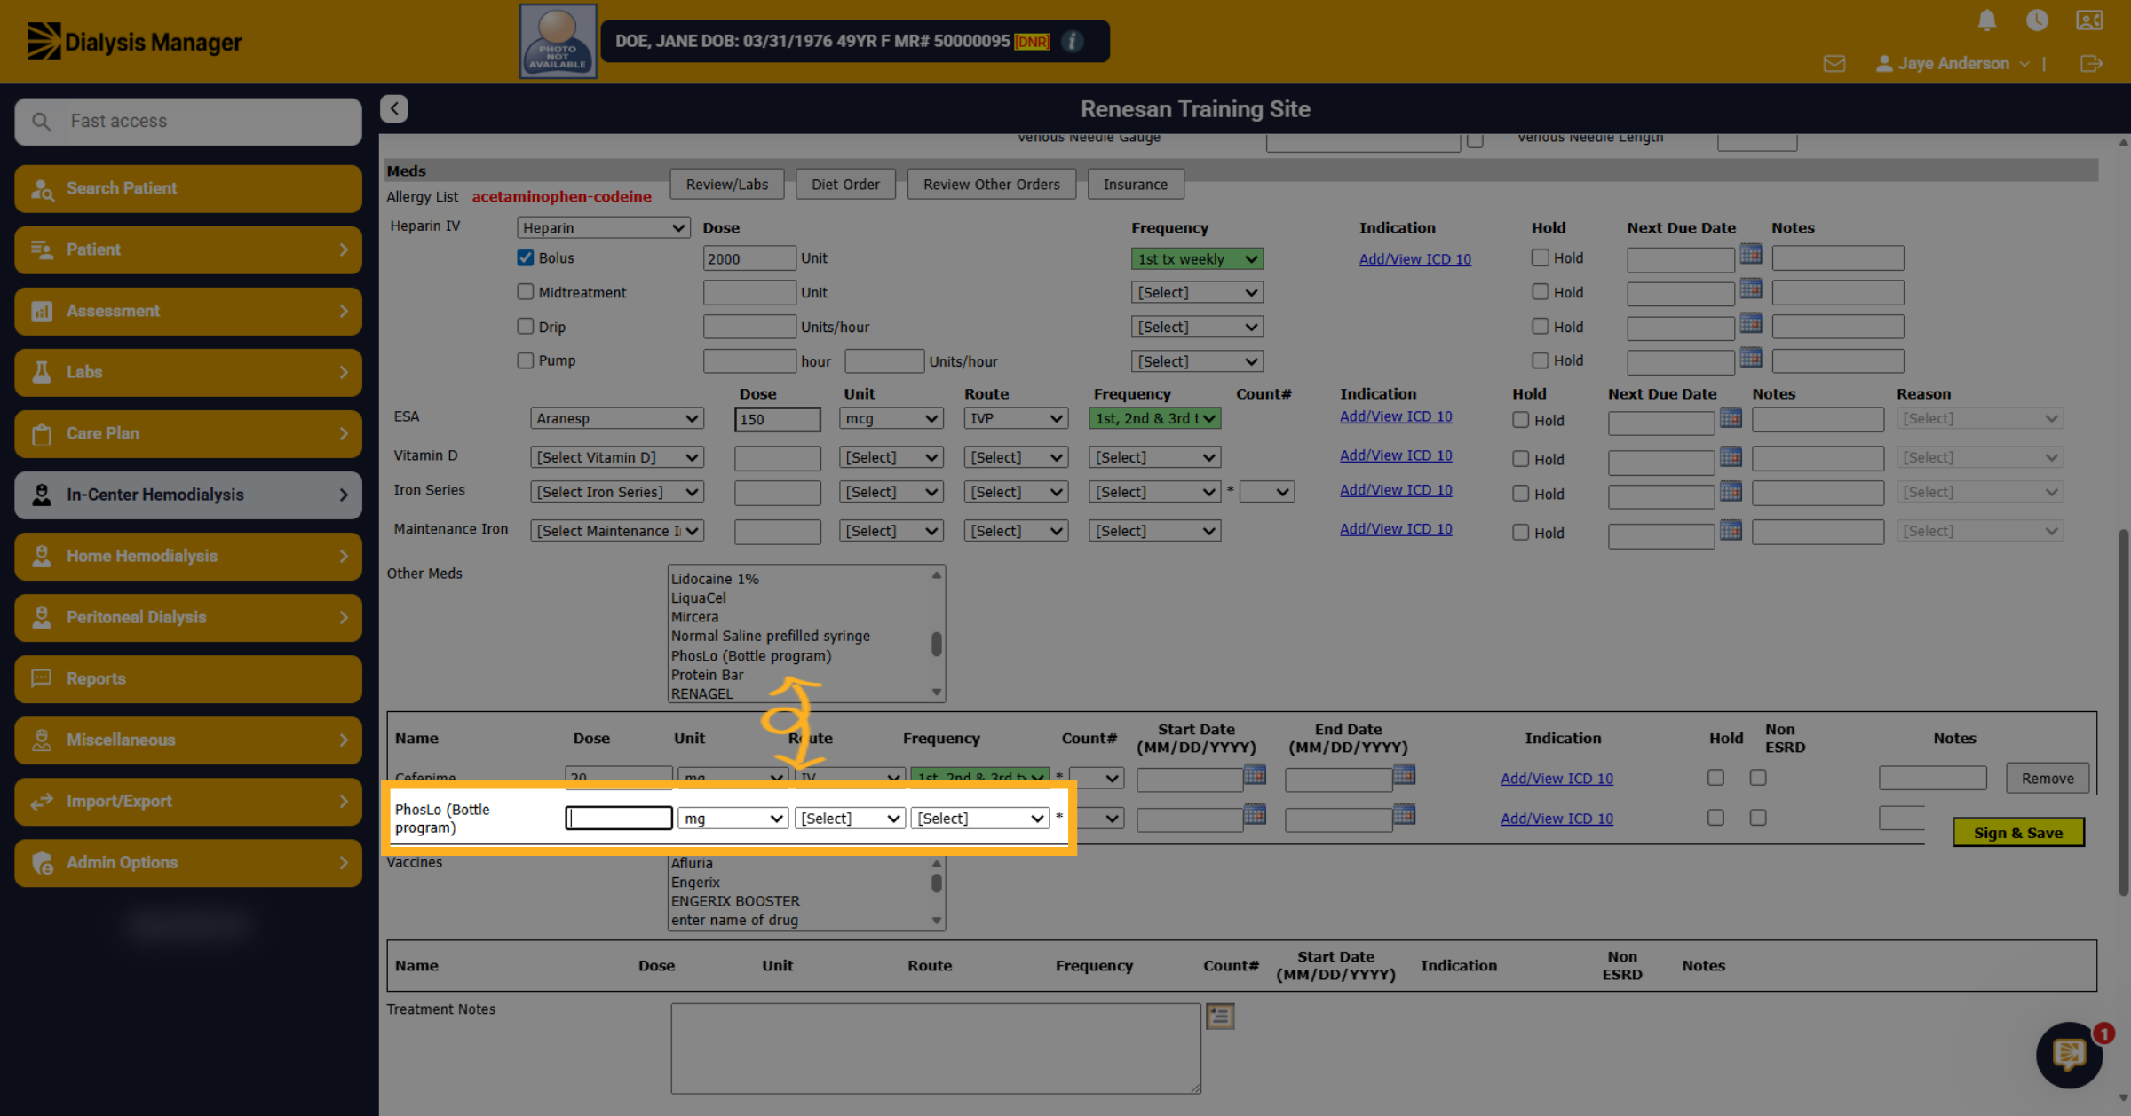Open the Reports sidebar menu item

click(188, 678)
